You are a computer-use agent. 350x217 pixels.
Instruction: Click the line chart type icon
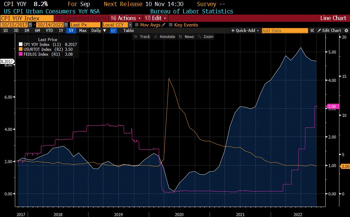point(113,30)
